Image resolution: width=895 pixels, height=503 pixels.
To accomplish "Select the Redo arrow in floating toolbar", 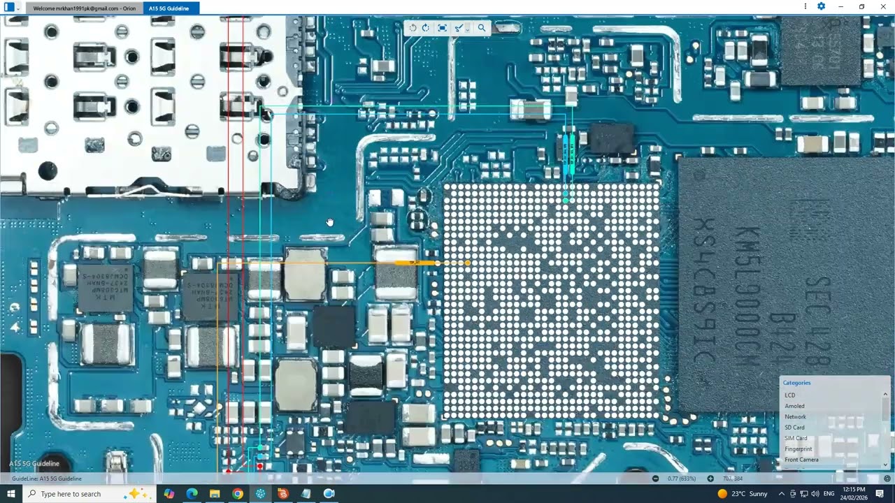I will tap(426, 28).
